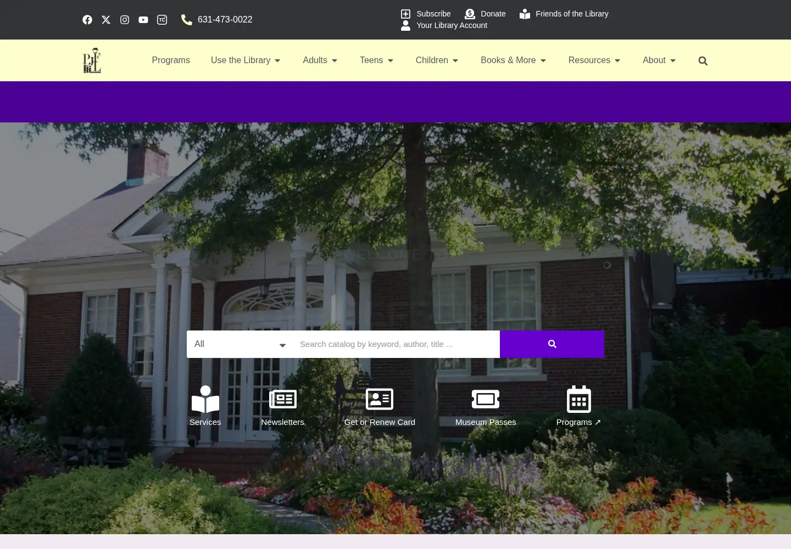Open the YouTube channel icon
791x549 pixels.
(x=143, y=20)
